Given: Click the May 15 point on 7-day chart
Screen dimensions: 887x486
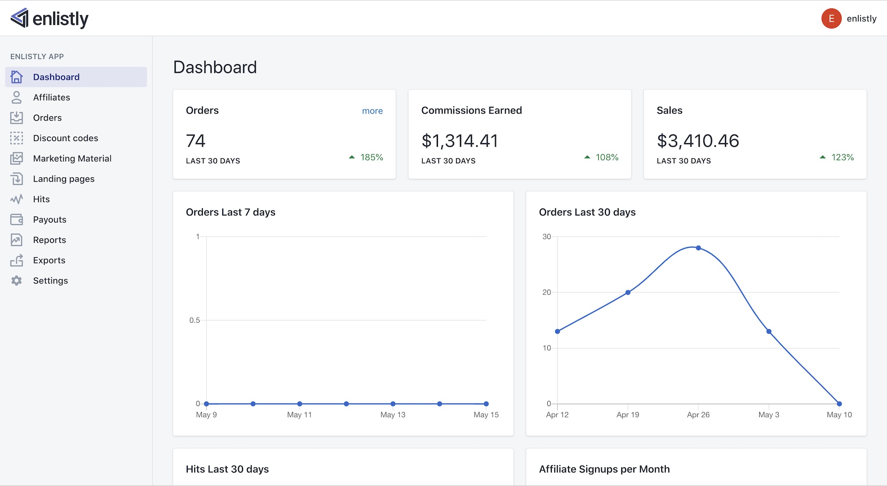Looking at the screenshot, I should coord(486,404).
